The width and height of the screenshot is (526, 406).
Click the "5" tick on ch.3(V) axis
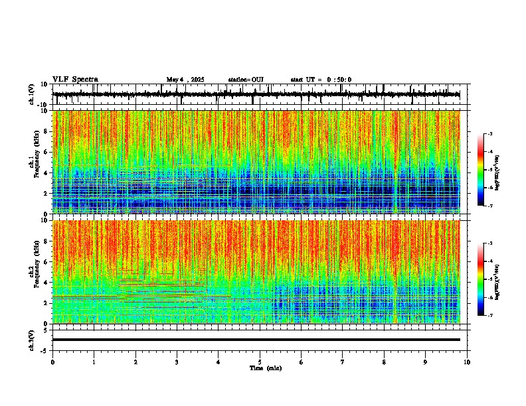click(x=46, y=330)
